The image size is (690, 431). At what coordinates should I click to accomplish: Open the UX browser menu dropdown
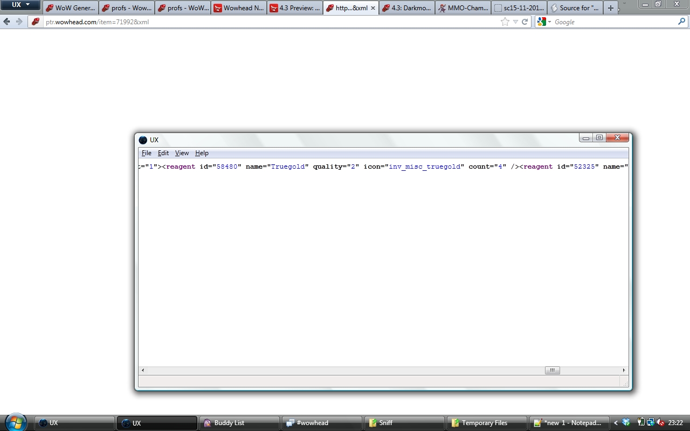pos(20,5)
